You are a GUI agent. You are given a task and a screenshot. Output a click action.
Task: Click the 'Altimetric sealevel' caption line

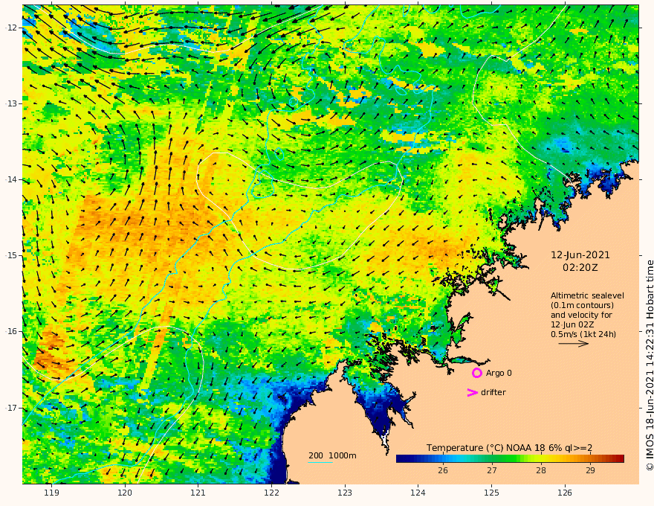click(x=587, y=295)
